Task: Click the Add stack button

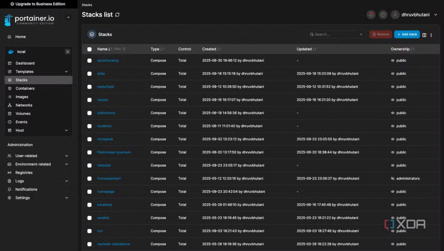Action: [x=407, y=34]
